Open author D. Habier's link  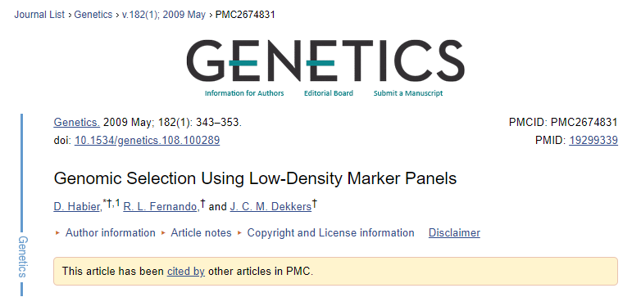[x=77, y=207]
